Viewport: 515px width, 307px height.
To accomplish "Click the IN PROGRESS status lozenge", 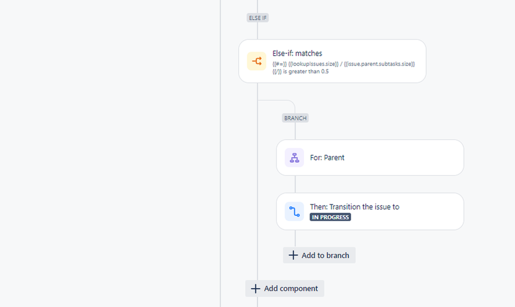I will point(330,217).
